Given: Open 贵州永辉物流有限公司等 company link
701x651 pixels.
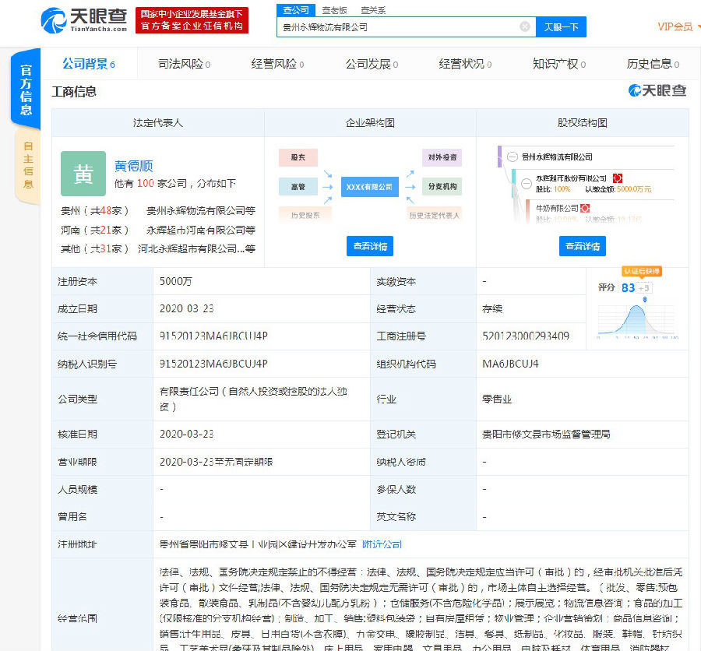Looking at the screenshot, I should point(201,210).
